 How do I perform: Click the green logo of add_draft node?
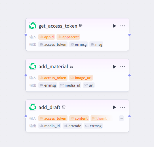click(33, 107)
